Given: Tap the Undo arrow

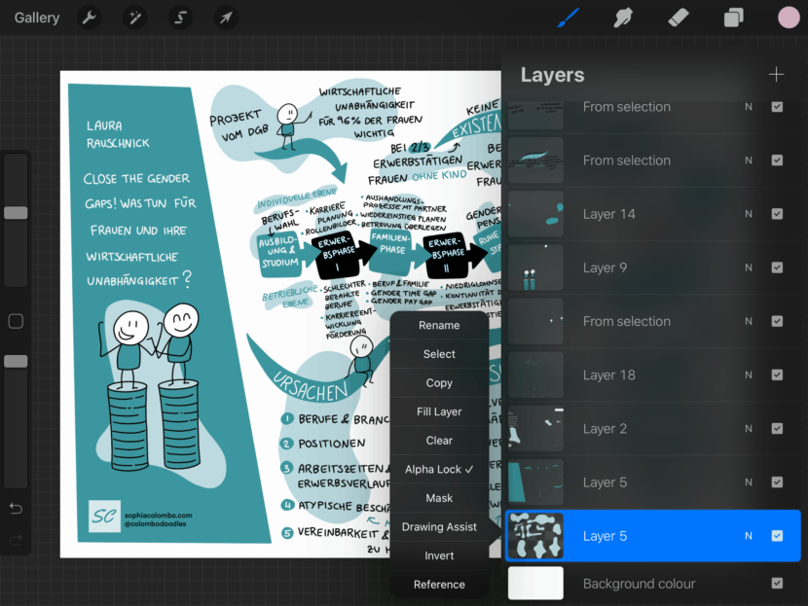Looking at the screenshot, I should pos(16,509).
